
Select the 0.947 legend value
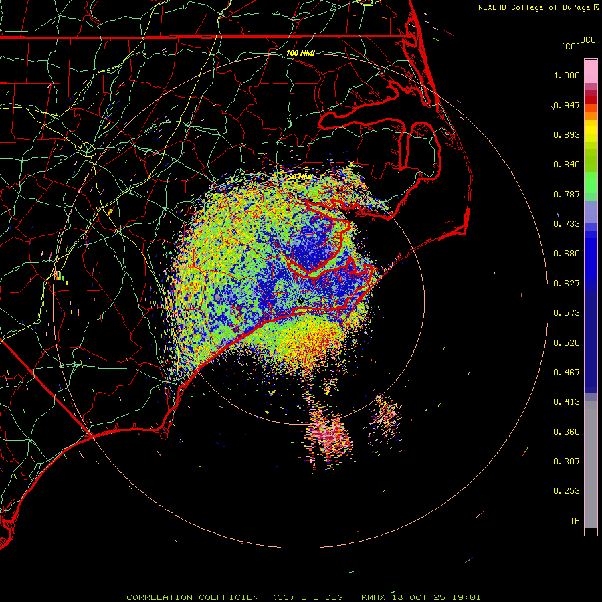tap(567, 105)
